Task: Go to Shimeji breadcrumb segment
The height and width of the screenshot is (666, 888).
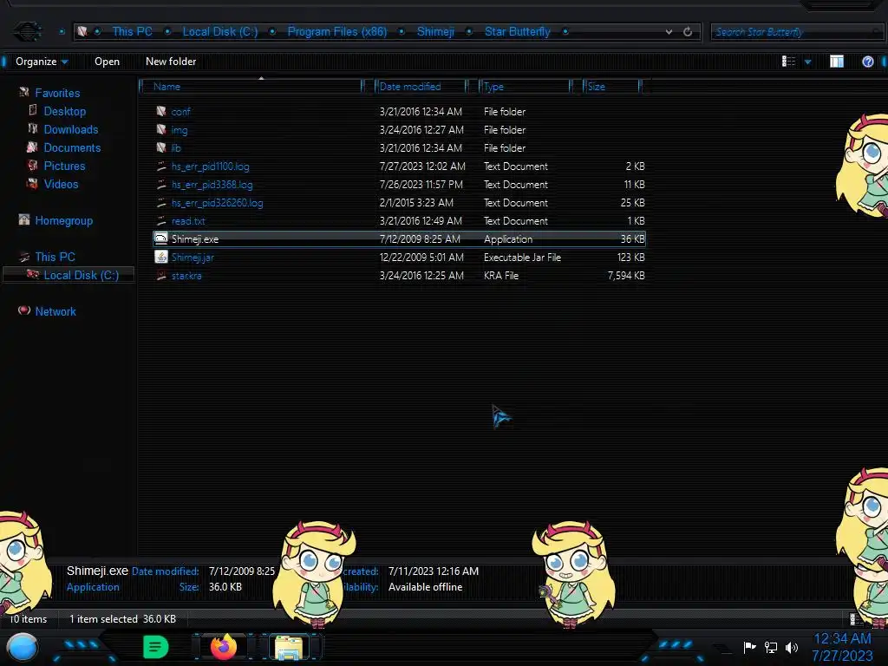Action: coord(435,32)
